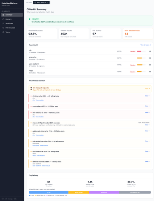Click the Runners gauge icon in the sidebar

pos(3,19)
